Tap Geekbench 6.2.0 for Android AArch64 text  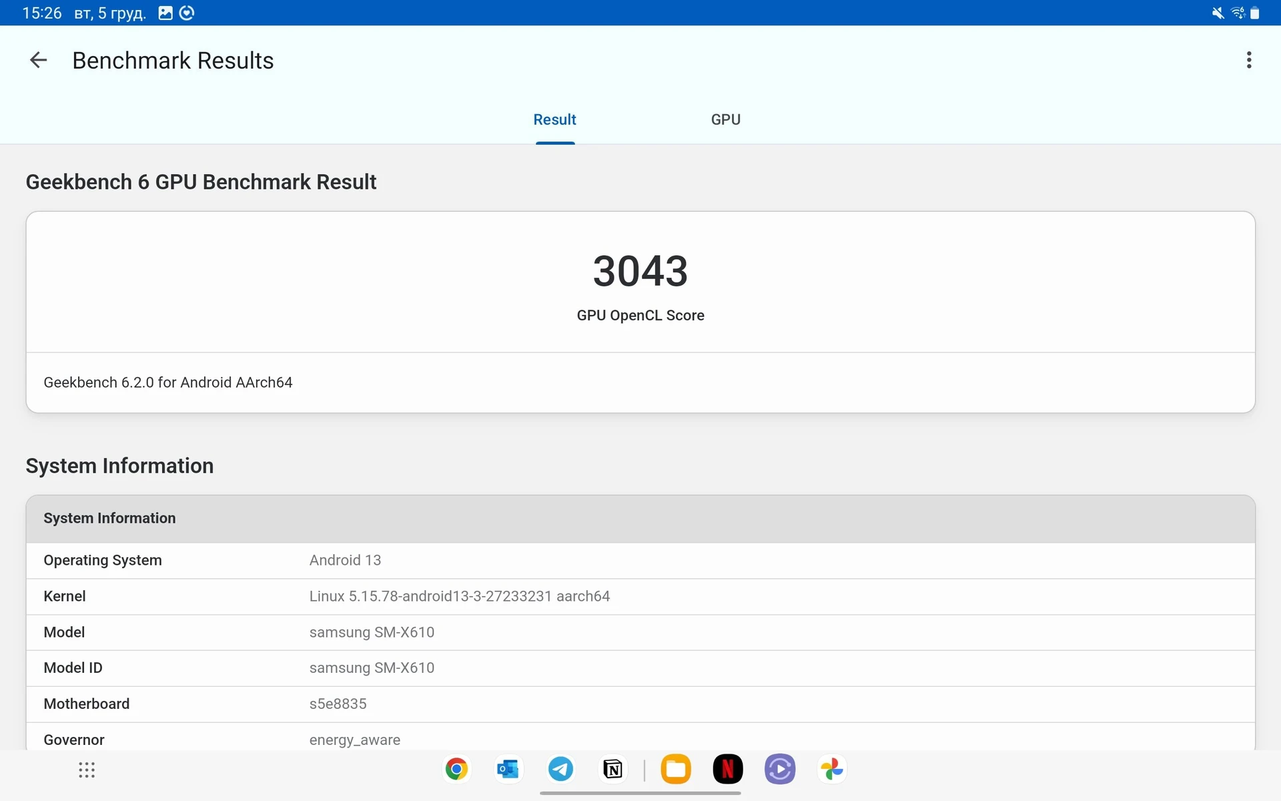coord(168,382)
